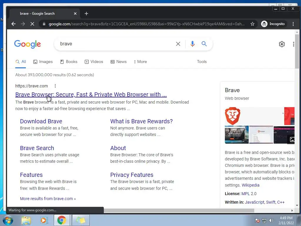Open the first Brave screenshot thumbnail

point(237,134)
